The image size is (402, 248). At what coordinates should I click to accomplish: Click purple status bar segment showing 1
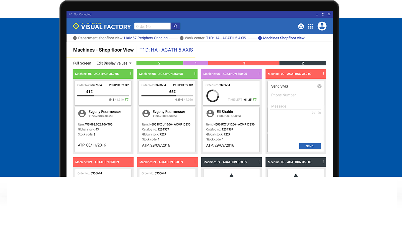point(196,63)
